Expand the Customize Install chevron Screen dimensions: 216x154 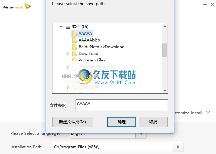(x=208, y=113)
